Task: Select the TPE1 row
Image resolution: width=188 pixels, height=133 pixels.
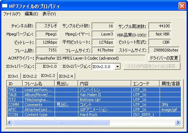Action: [94, 90]
